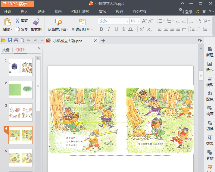Save the presentation with floppy icon

(10, 40)
